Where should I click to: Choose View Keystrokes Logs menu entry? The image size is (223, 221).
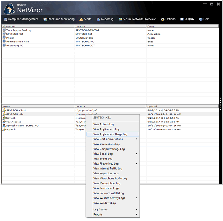[x=106, y=173]
